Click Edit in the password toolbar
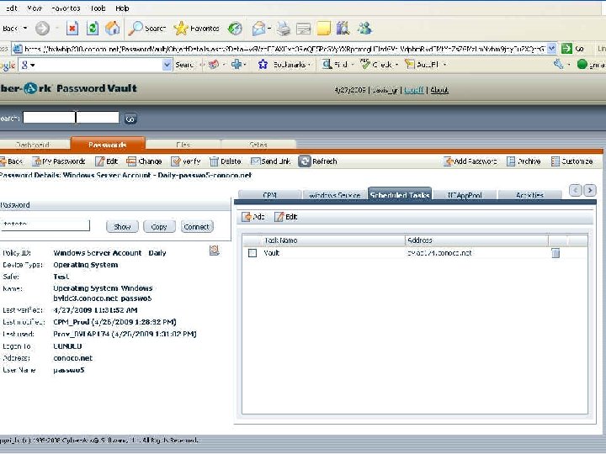 (x=106, y=161)
